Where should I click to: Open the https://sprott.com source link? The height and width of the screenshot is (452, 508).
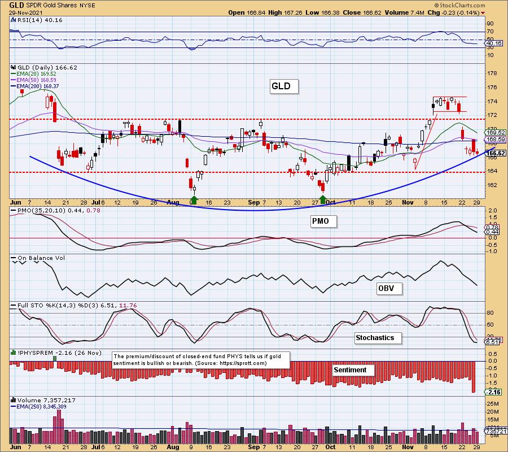pyautogui.click(x=242, y=363)
